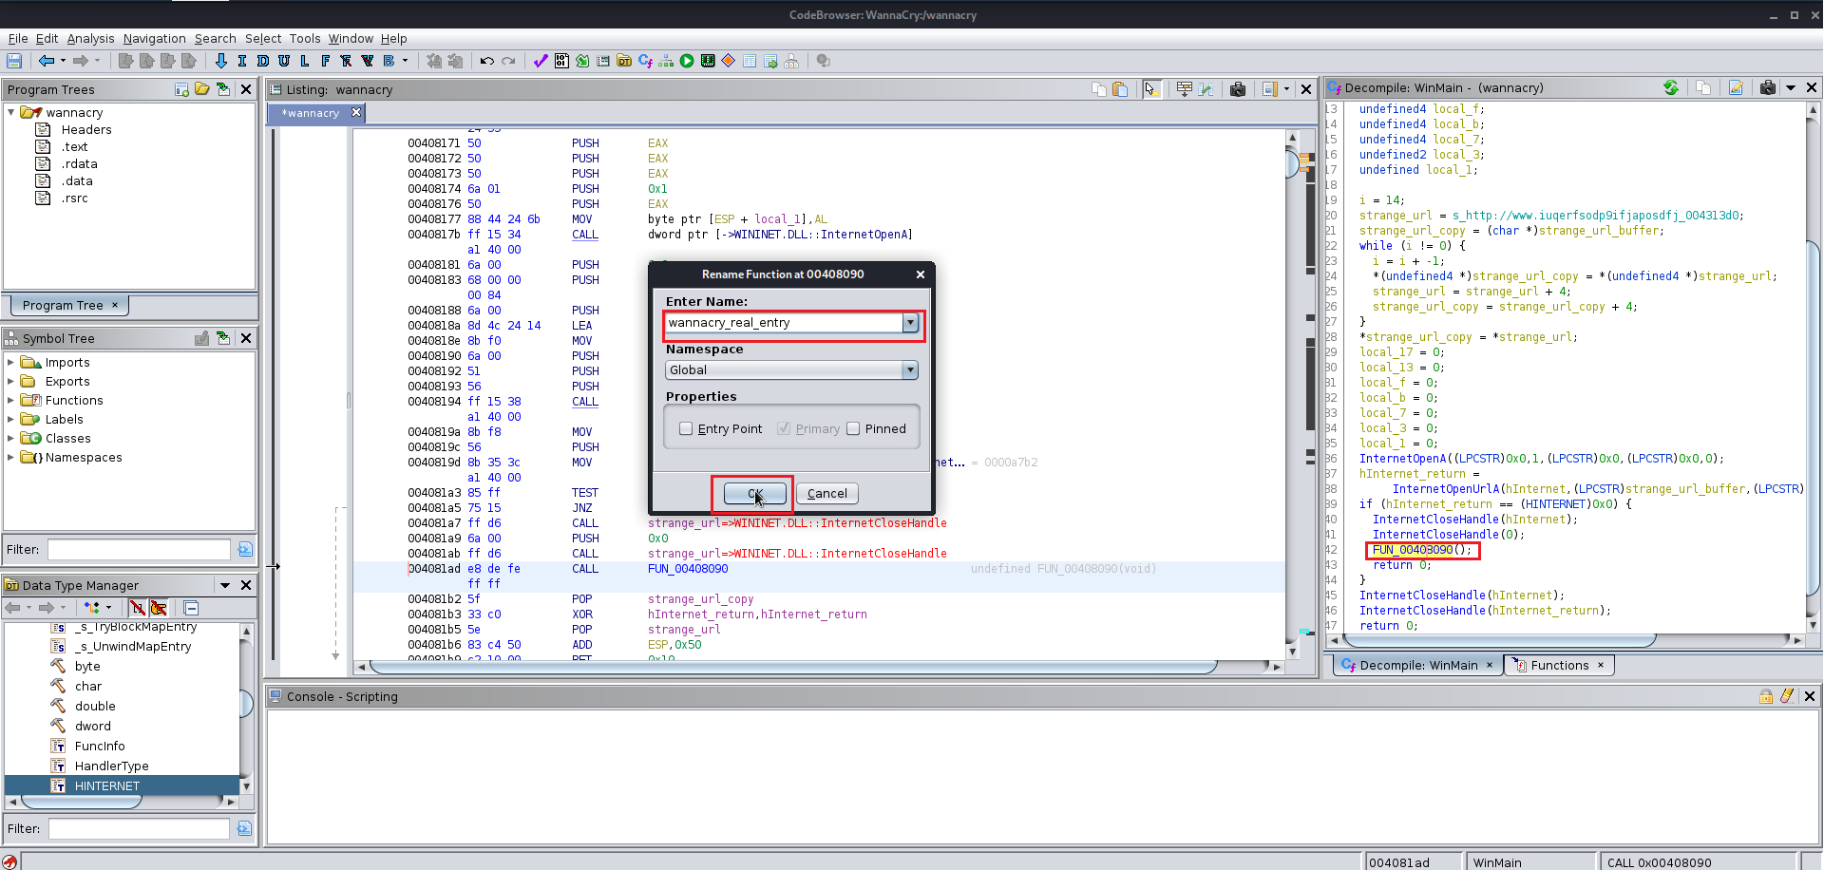Confirm rename with the OK button
The width and height of the screenshot is (1824, 870).
[754, 493]
